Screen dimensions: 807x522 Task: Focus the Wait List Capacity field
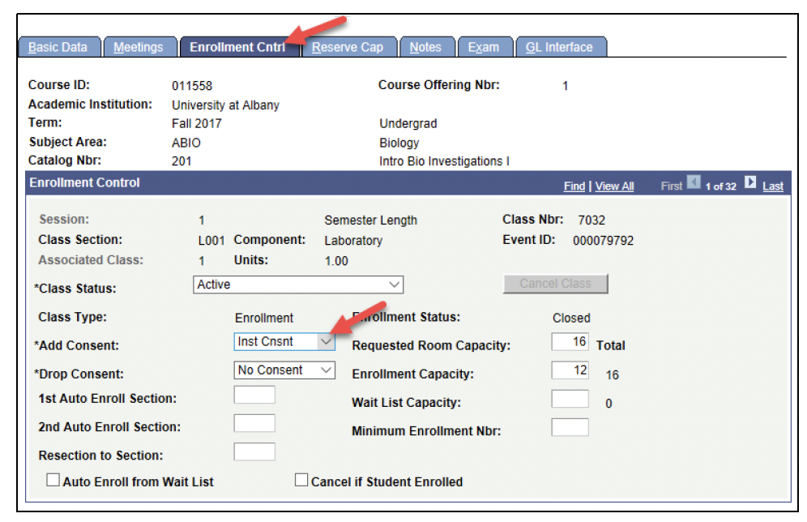coord(570,399)
